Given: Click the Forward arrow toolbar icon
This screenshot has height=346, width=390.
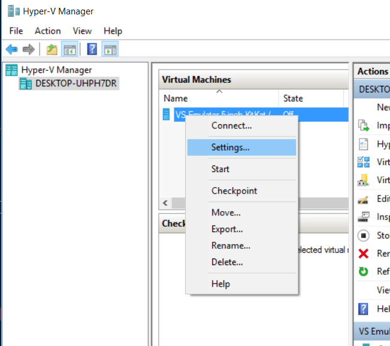Looking at the screenshot, I should 29,49.
